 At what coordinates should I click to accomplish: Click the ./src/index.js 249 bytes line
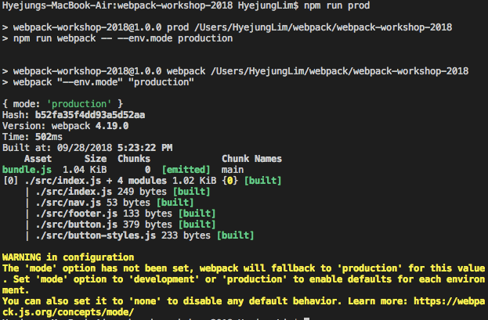(123, 192)
